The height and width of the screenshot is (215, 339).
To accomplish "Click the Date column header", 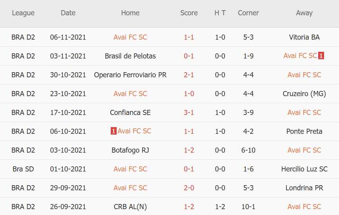I will coord(68,13).
